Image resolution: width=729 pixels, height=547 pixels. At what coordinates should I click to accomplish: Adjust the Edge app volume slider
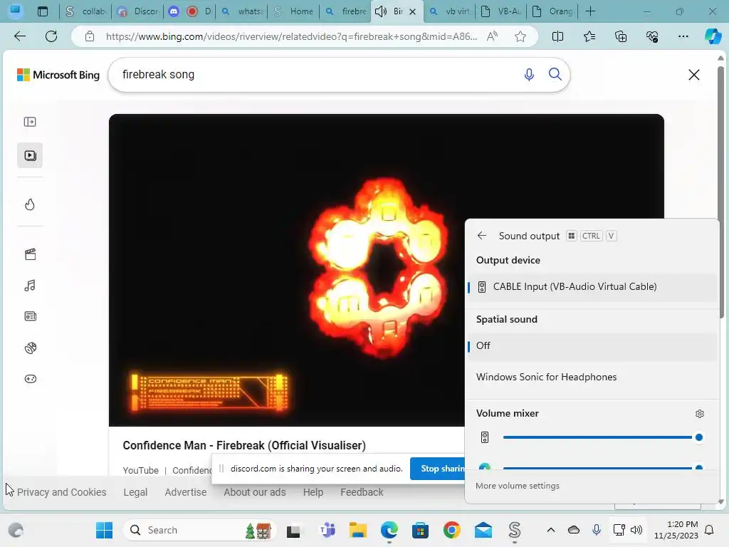602,467
